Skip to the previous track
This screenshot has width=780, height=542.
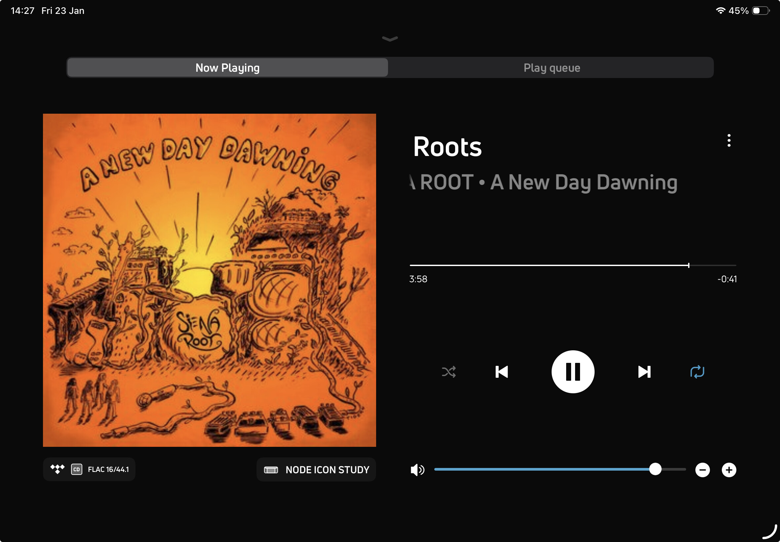coord(502,372)
